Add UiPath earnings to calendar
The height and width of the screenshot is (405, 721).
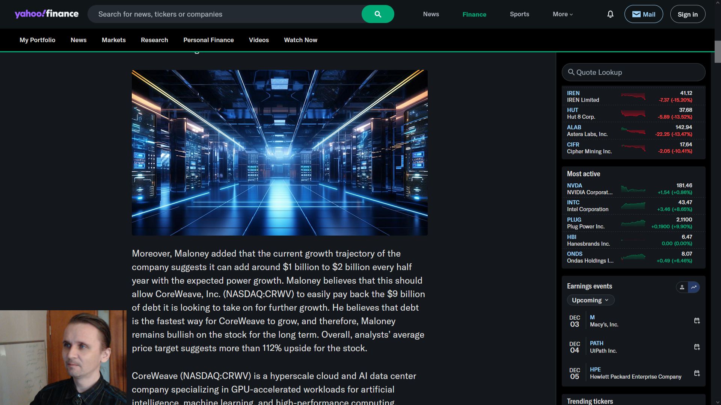coord(697,347)
